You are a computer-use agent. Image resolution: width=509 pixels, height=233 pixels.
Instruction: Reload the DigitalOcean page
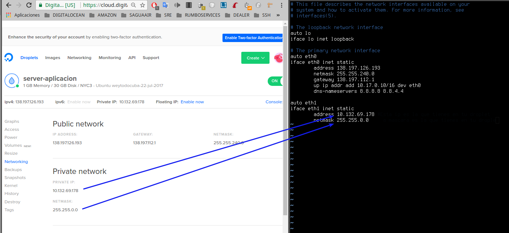click(29, 5)
